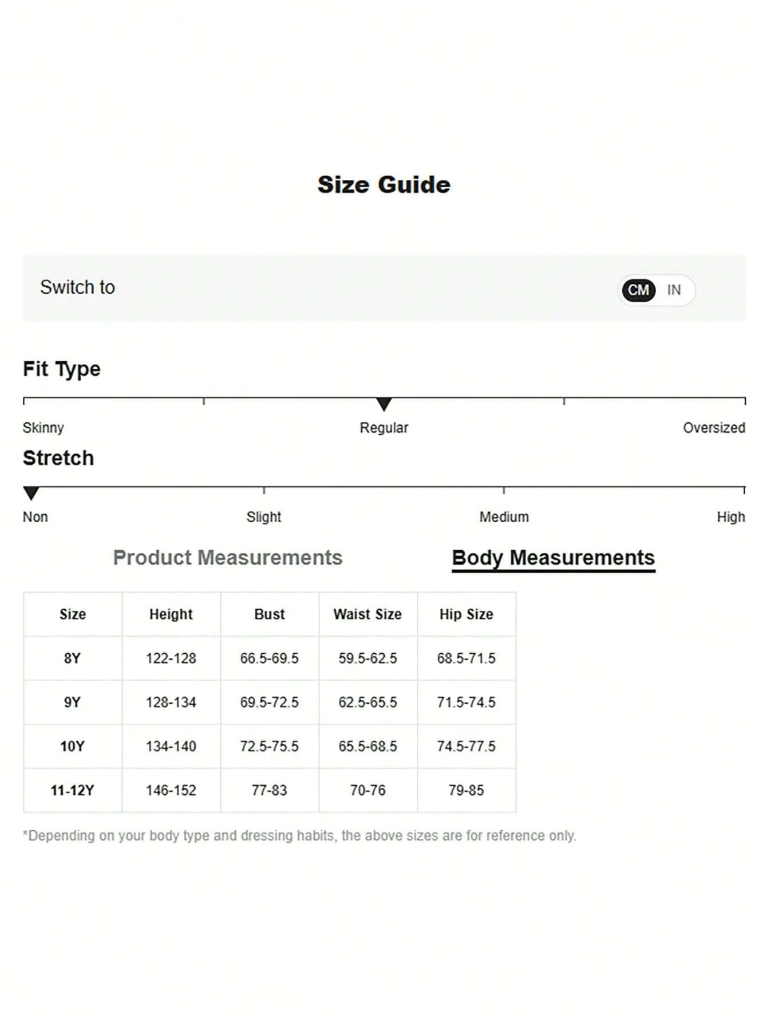Image resolution: width=767 pixels, height=1022 pixels.
Task: Select the 10Y size cell
Action: click(73, 747)
